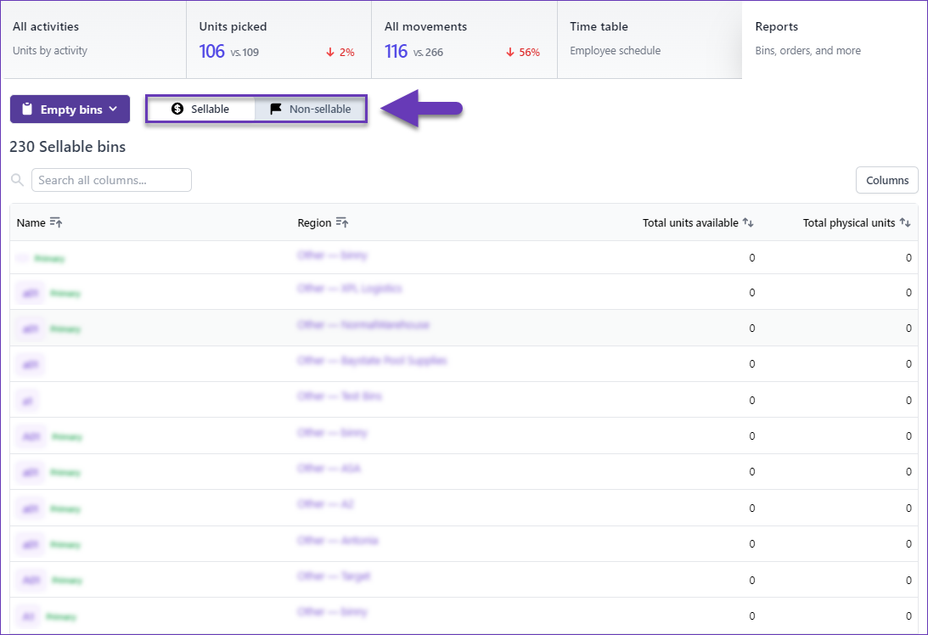Switch to Sellable bins view
This screenshot has width=928, height=635.
click(201, 110)
